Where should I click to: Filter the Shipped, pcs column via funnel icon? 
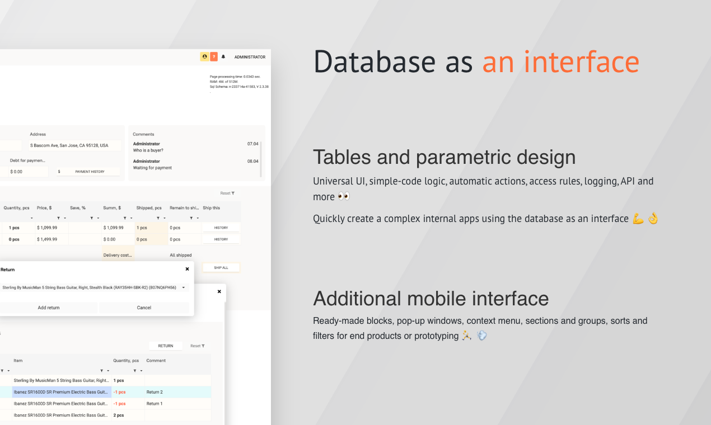[x=158, y=218]
